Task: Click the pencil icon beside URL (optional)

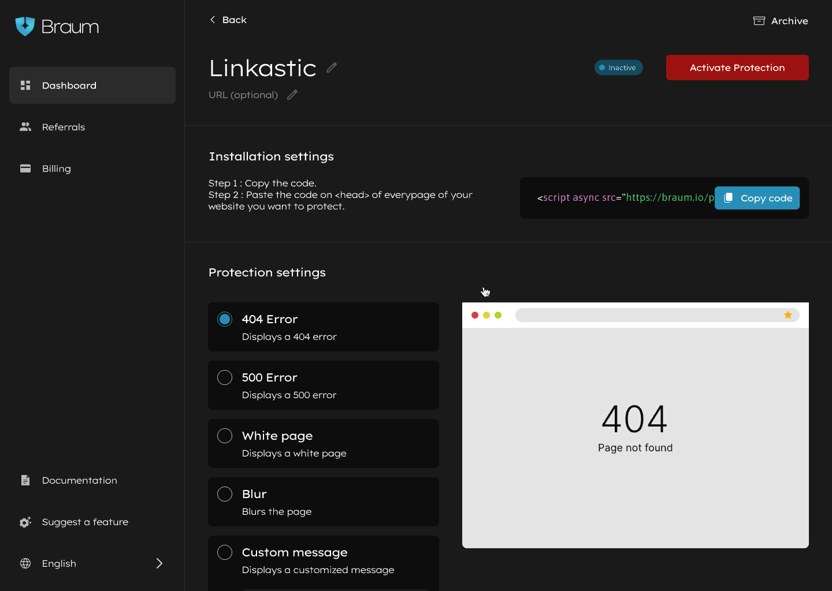Action: click(292, 95)
